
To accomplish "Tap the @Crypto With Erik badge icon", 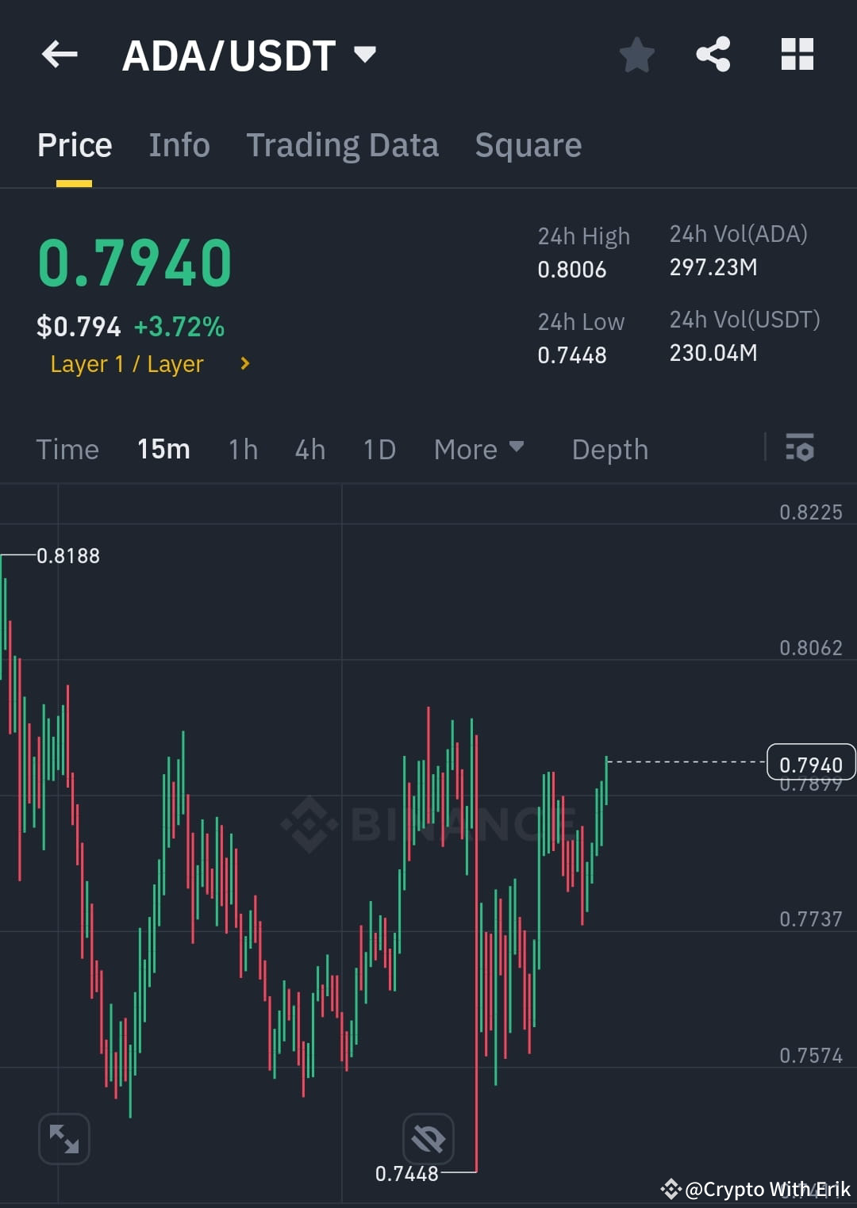I will 671,1189.
